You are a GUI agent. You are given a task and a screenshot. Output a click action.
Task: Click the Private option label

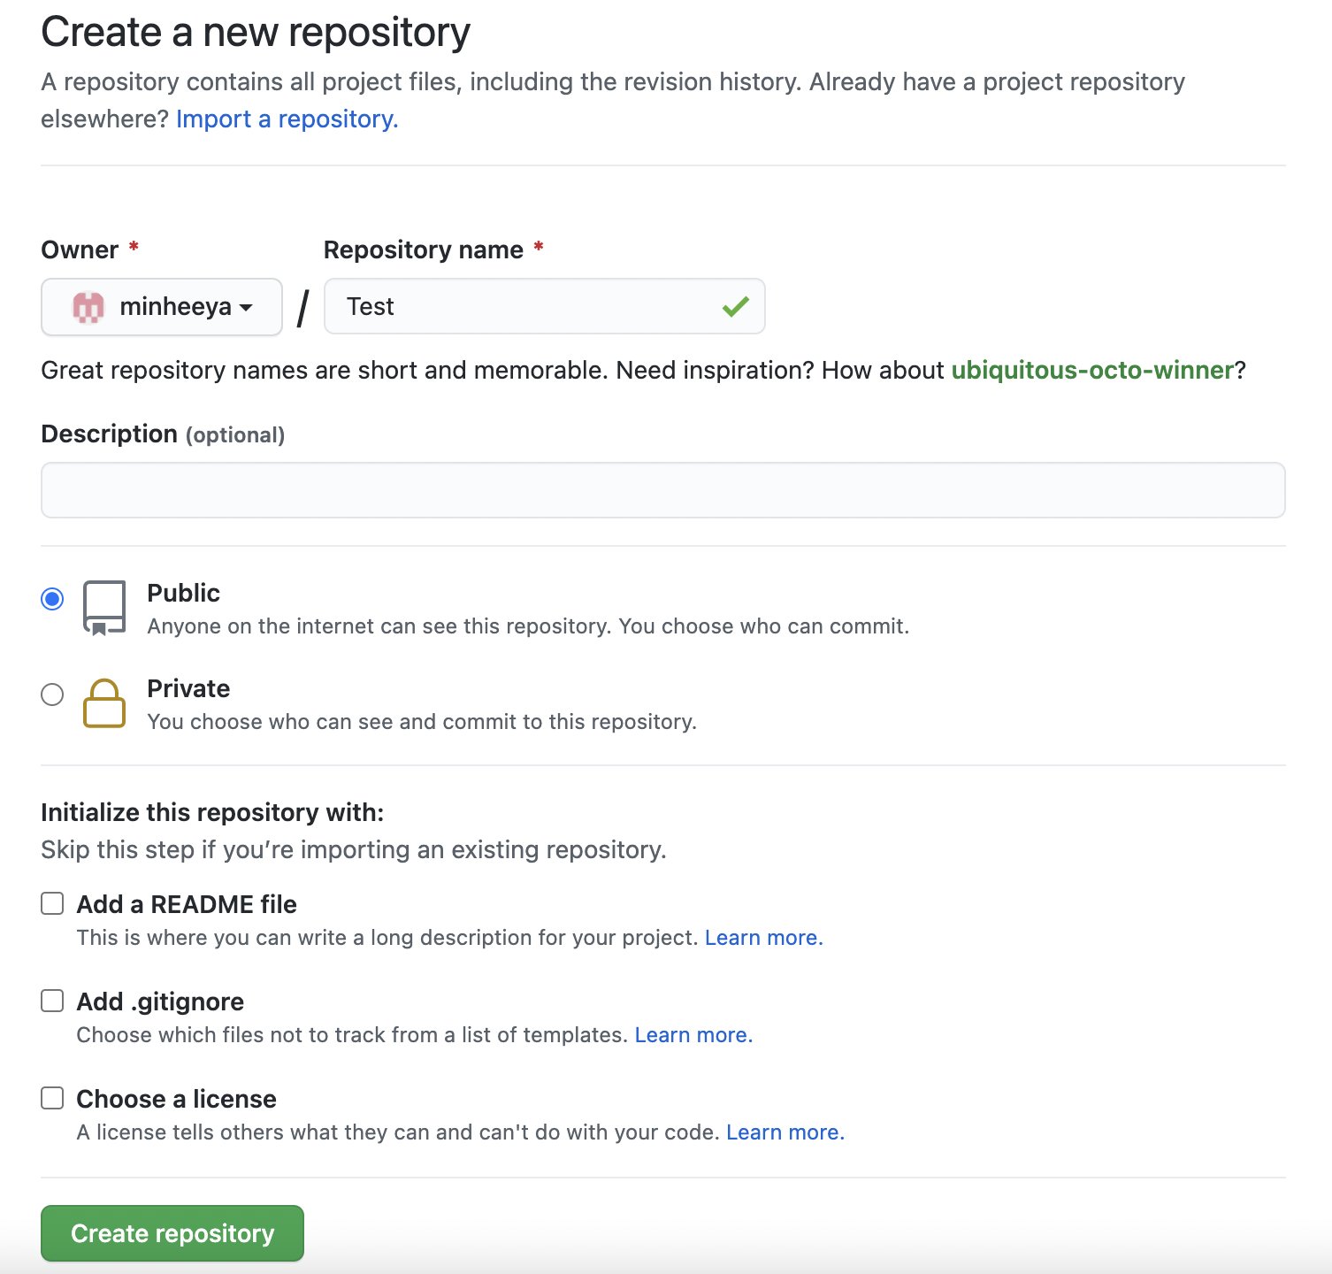188,688
